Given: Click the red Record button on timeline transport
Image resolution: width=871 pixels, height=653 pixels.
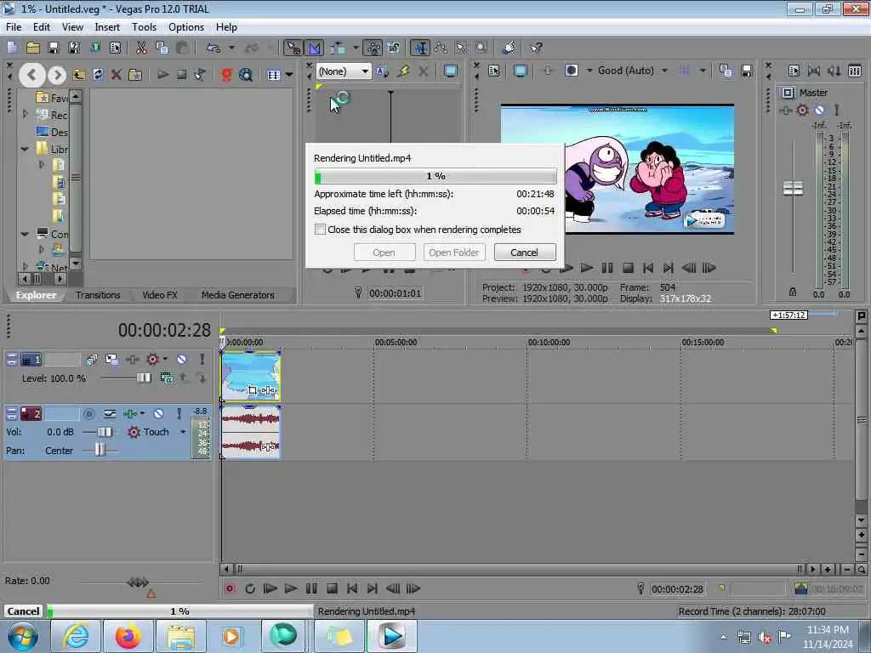Looking at the screenshot, I should [x=230, y=588].
